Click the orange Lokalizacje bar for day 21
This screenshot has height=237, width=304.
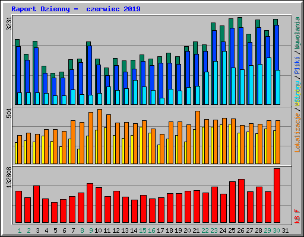(x=198, y=137)
